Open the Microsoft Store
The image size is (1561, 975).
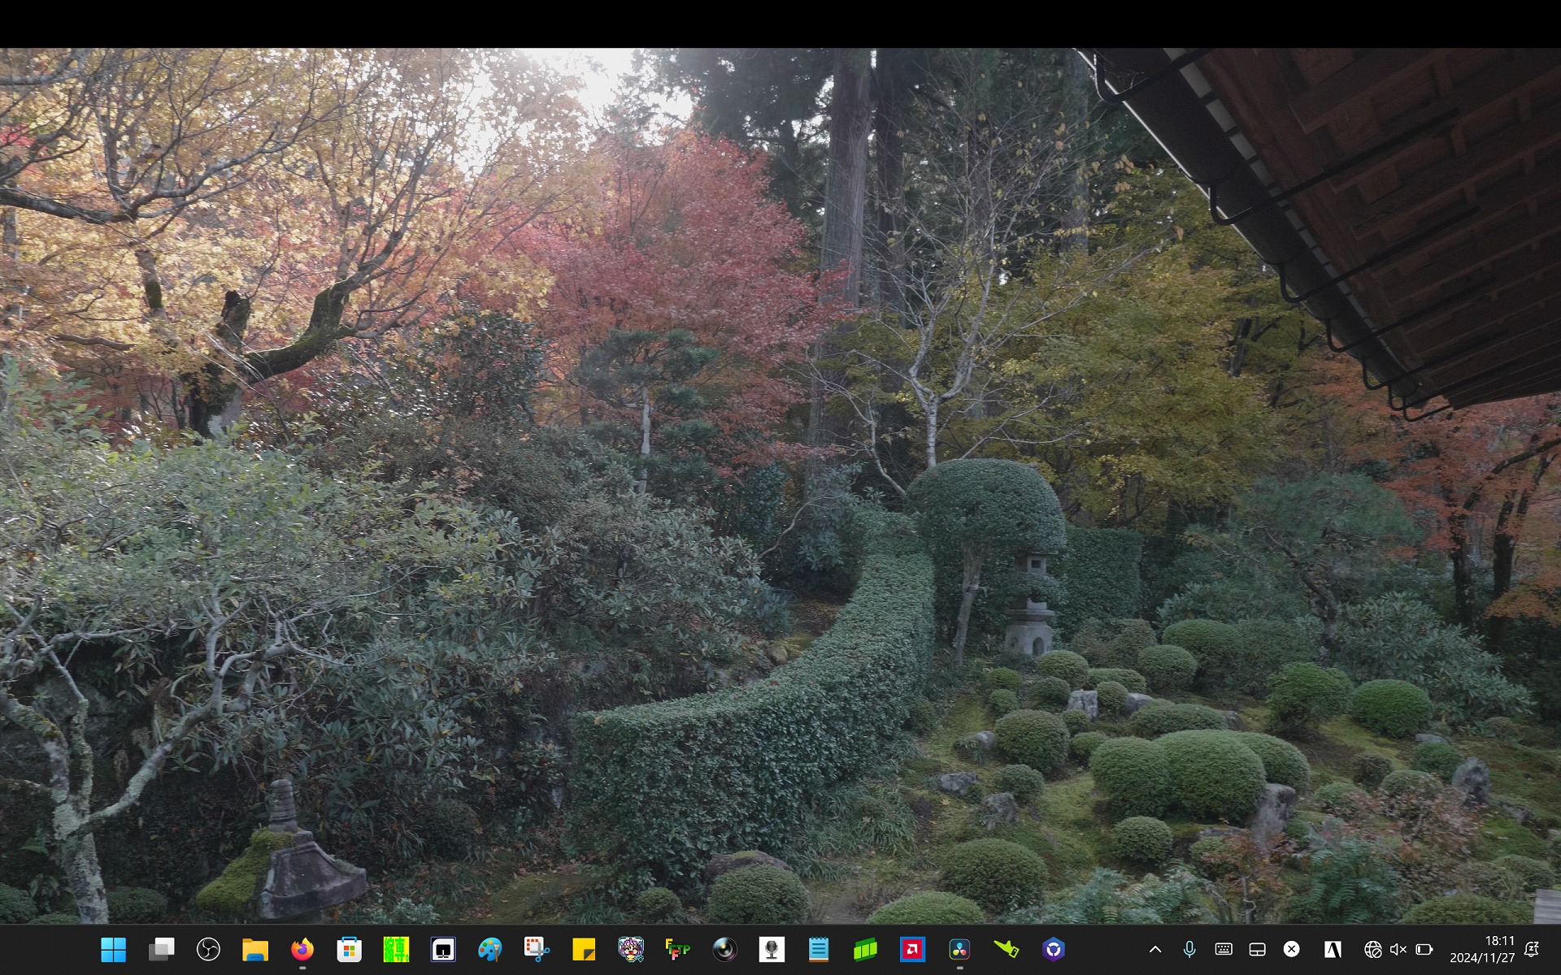pyautogui.click(x=349, y=949)
